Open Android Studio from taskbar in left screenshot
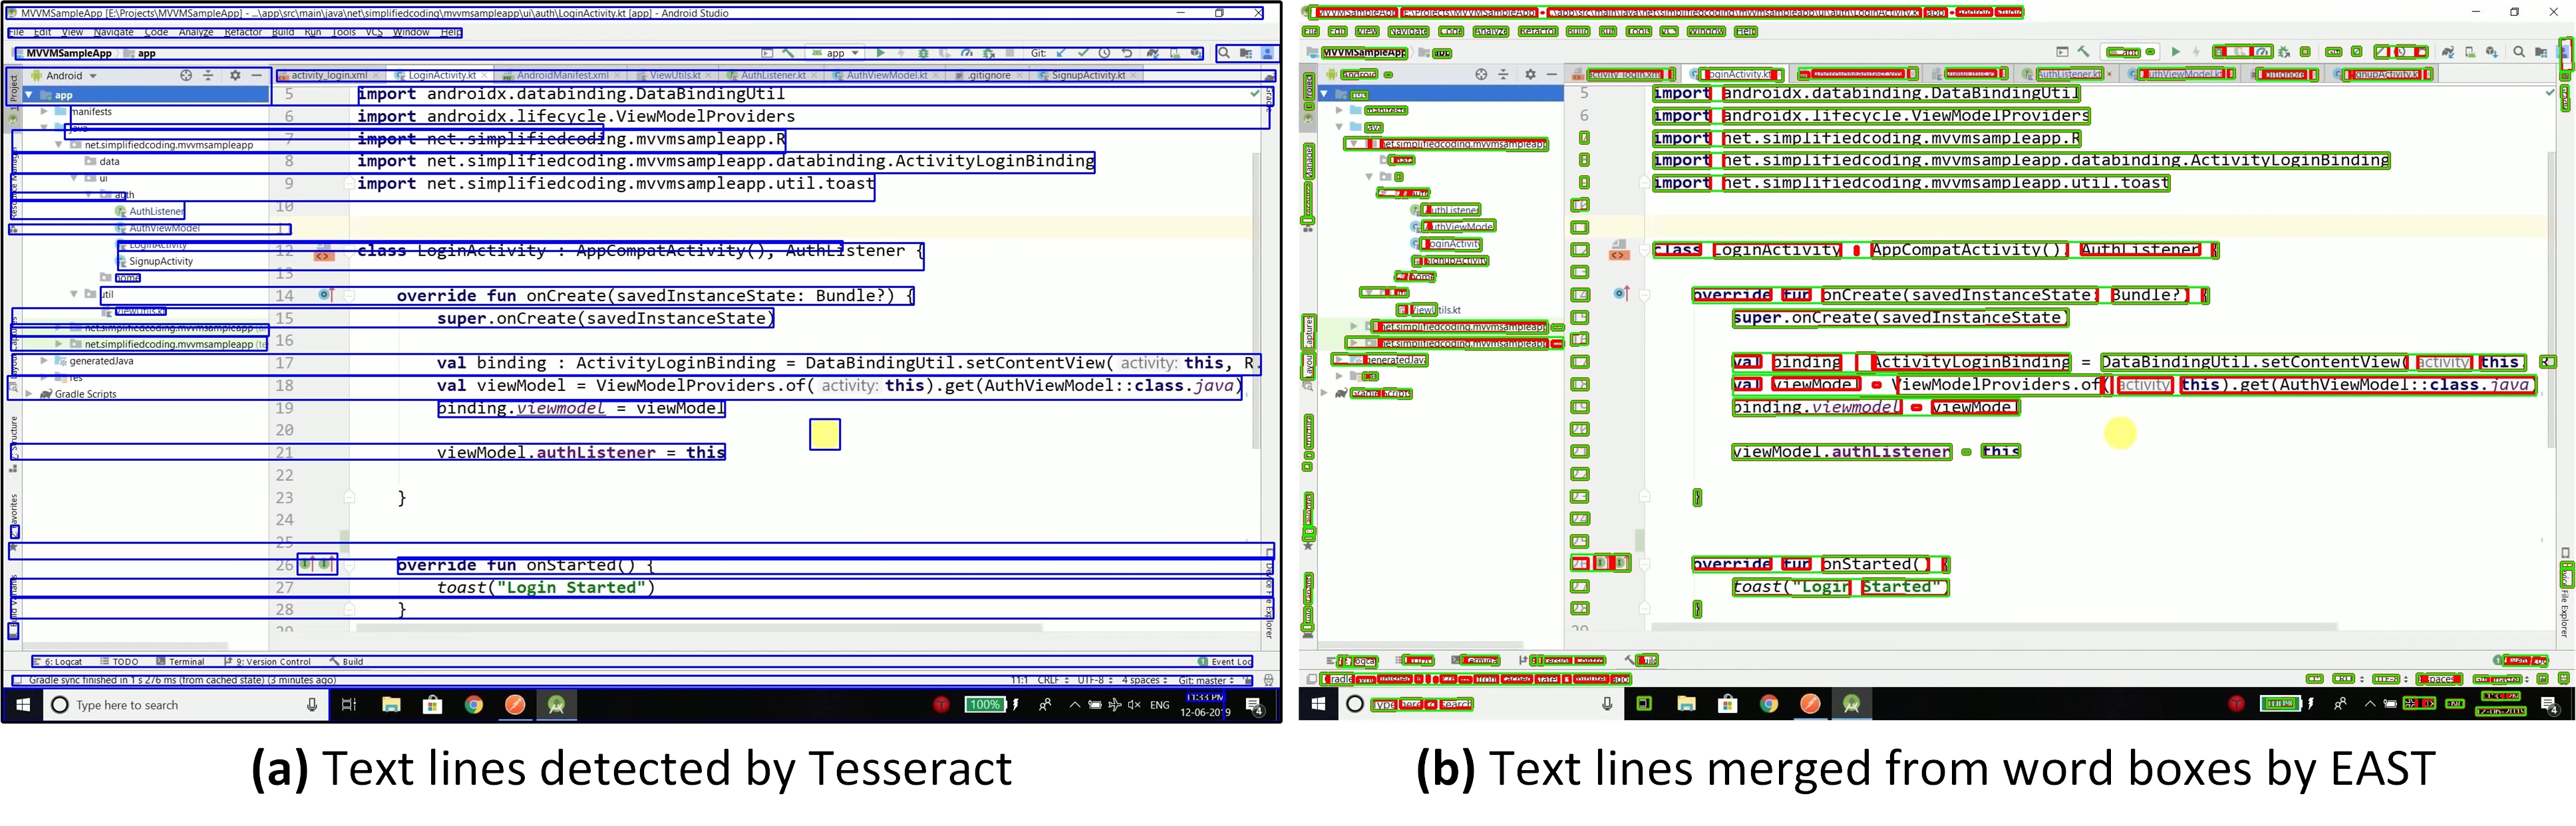2576x826 pixels. [557, 705]
